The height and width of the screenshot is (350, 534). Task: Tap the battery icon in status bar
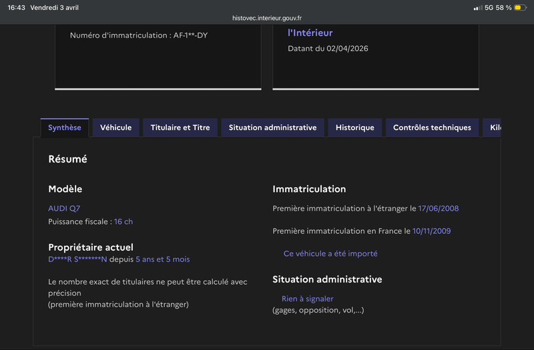click(518, 7)
